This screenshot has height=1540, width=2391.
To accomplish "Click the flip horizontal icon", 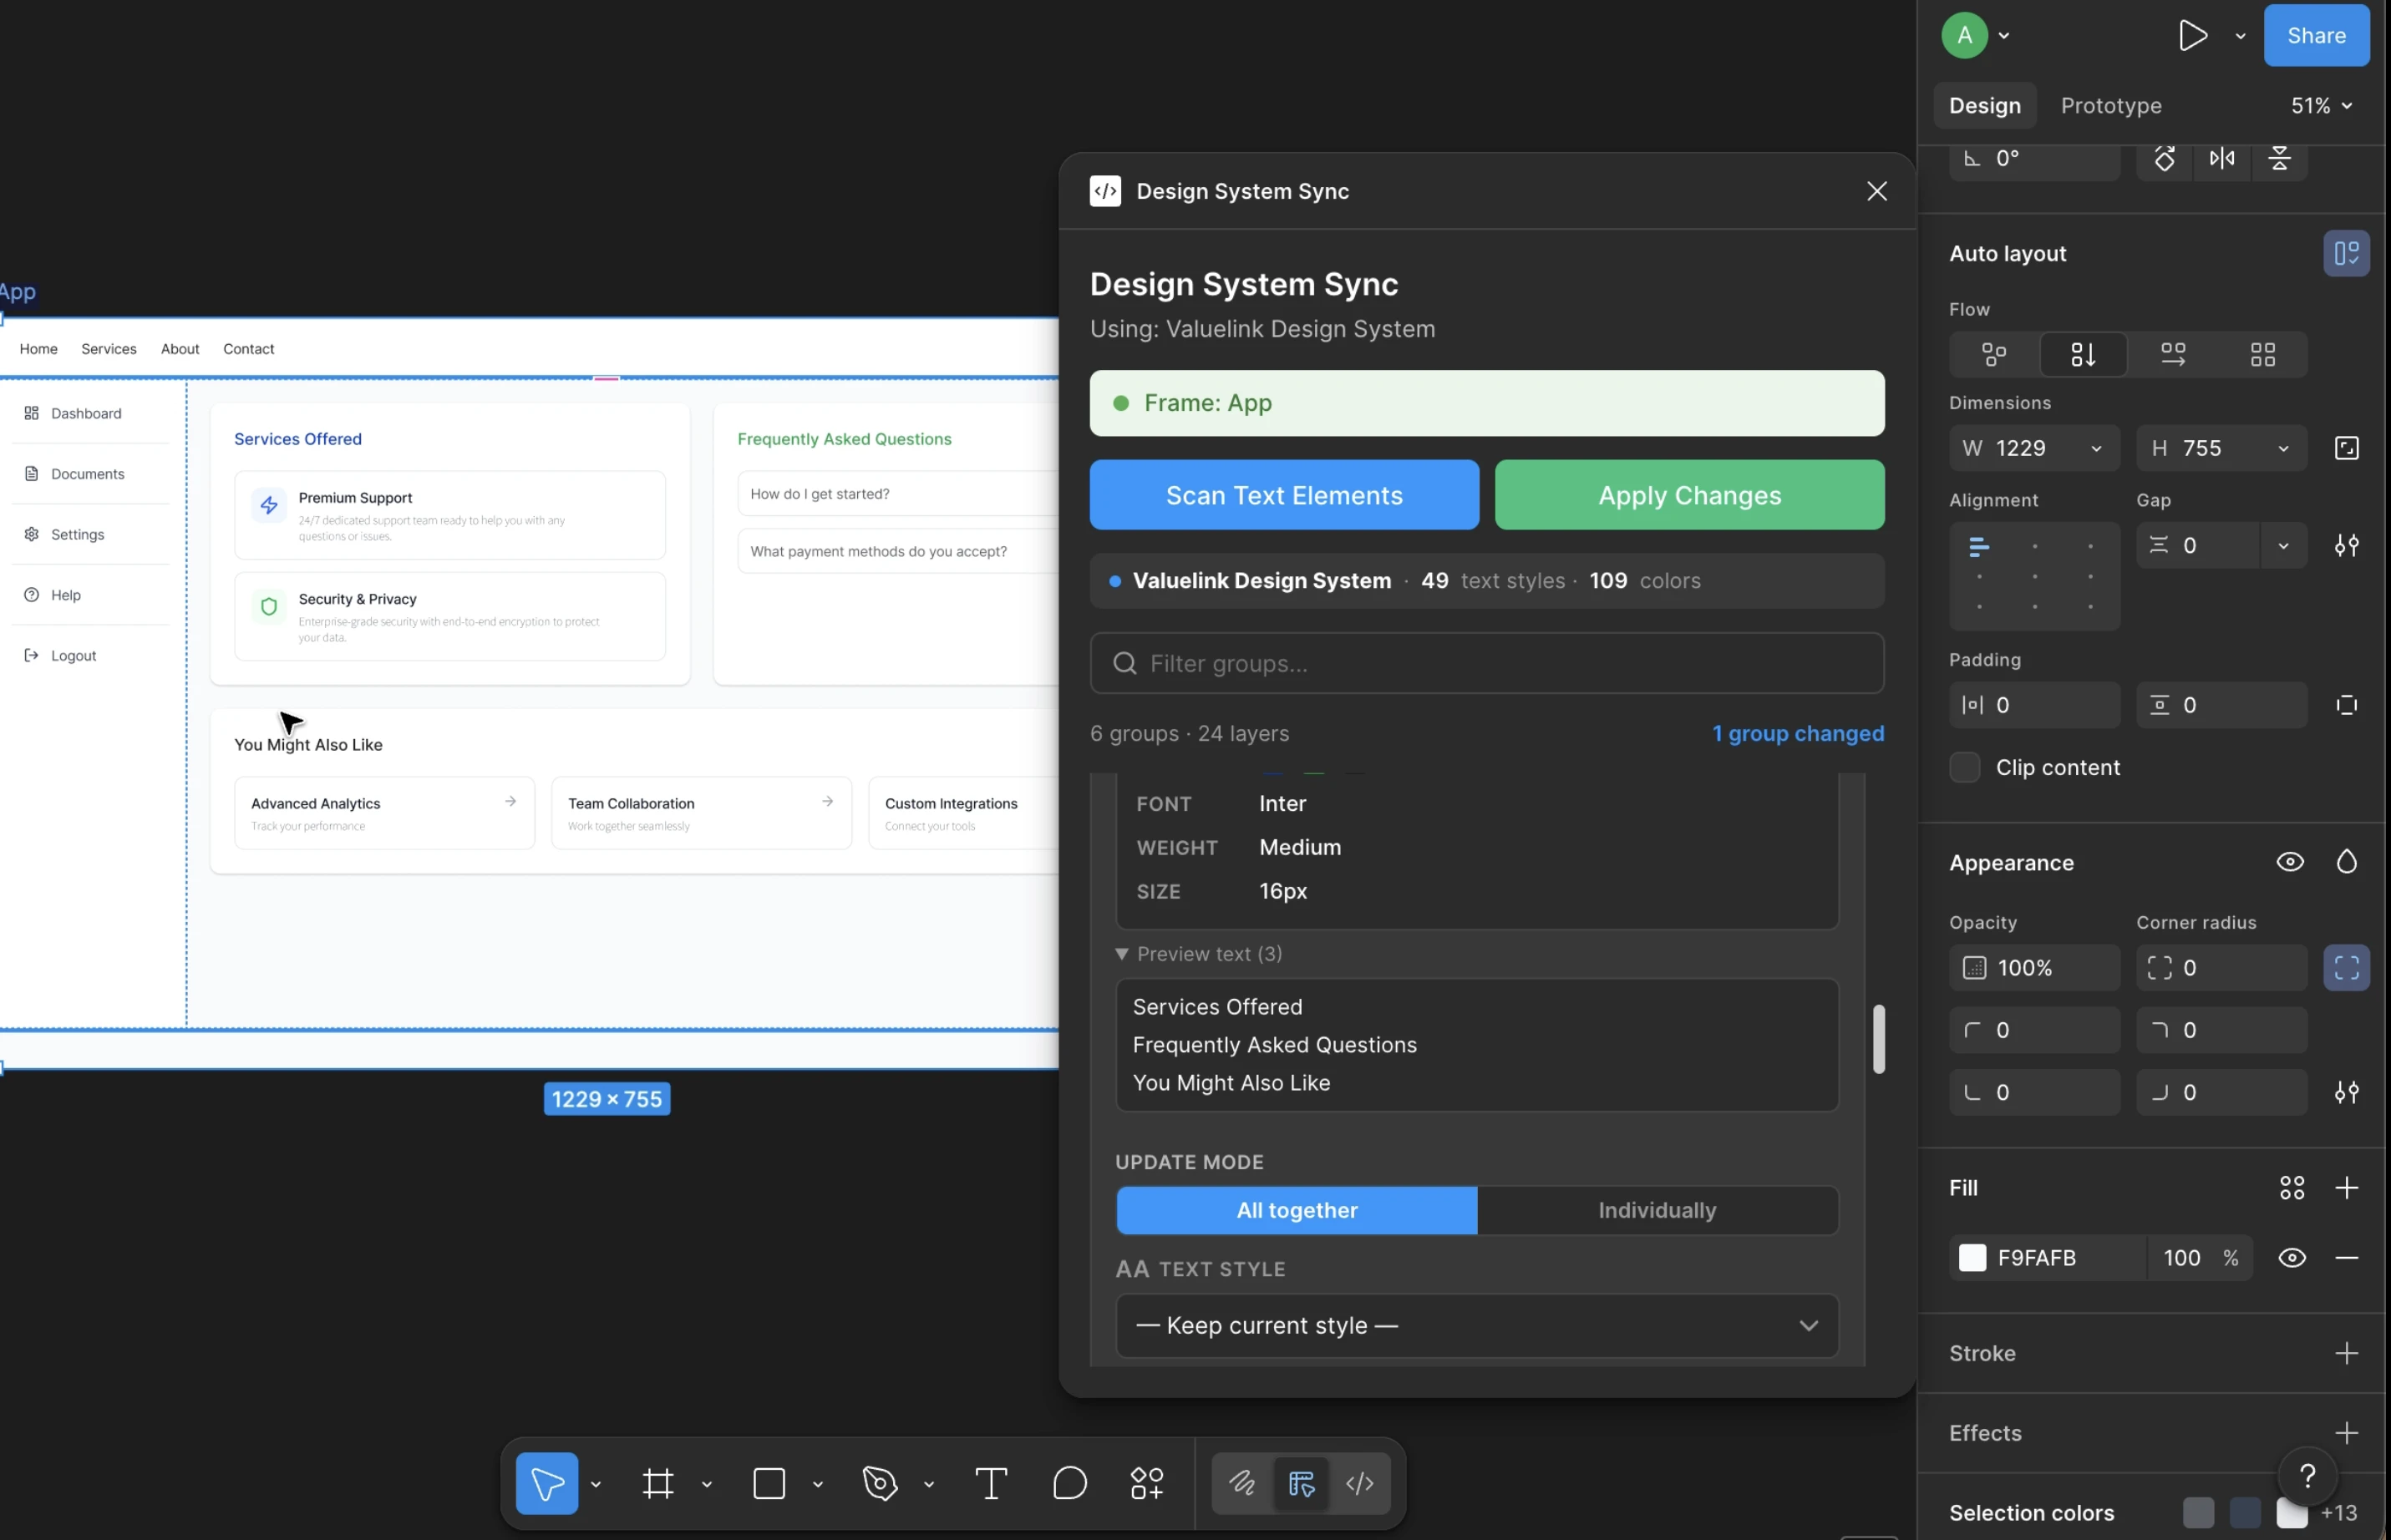I will point(2221,158).
